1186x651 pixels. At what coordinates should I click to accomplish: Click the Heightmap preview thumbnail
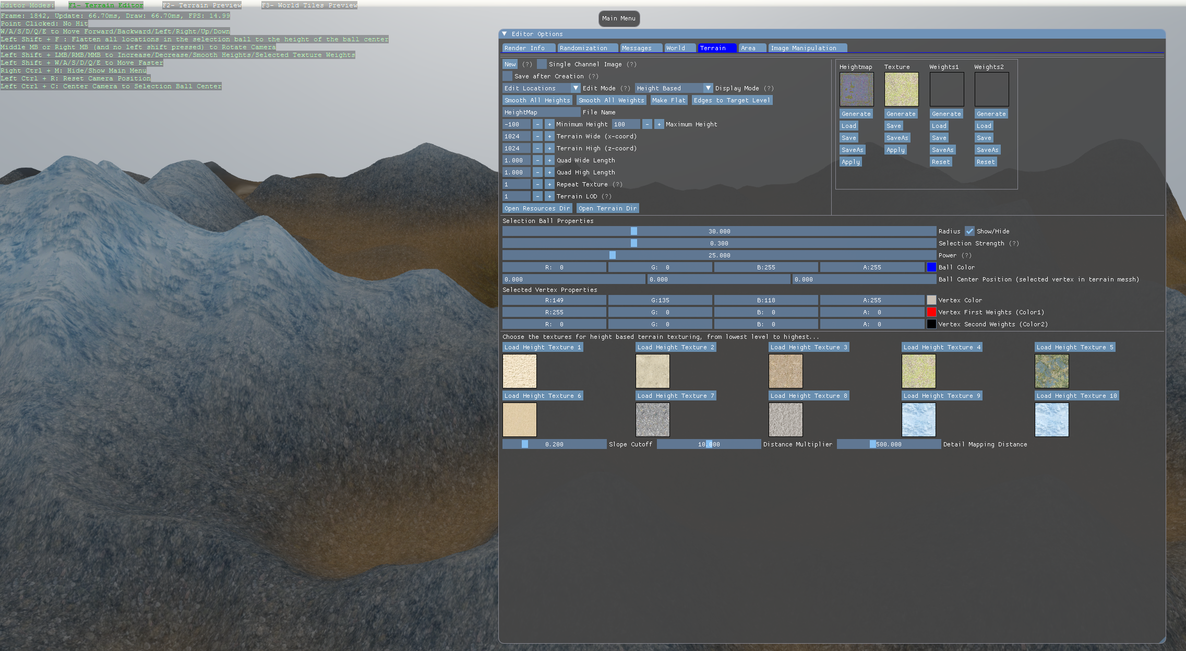(856, 89)
